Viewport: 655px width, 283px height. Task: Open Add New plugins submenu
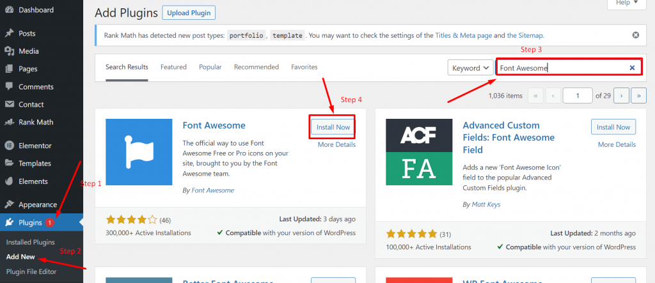(x=20, y=257)
